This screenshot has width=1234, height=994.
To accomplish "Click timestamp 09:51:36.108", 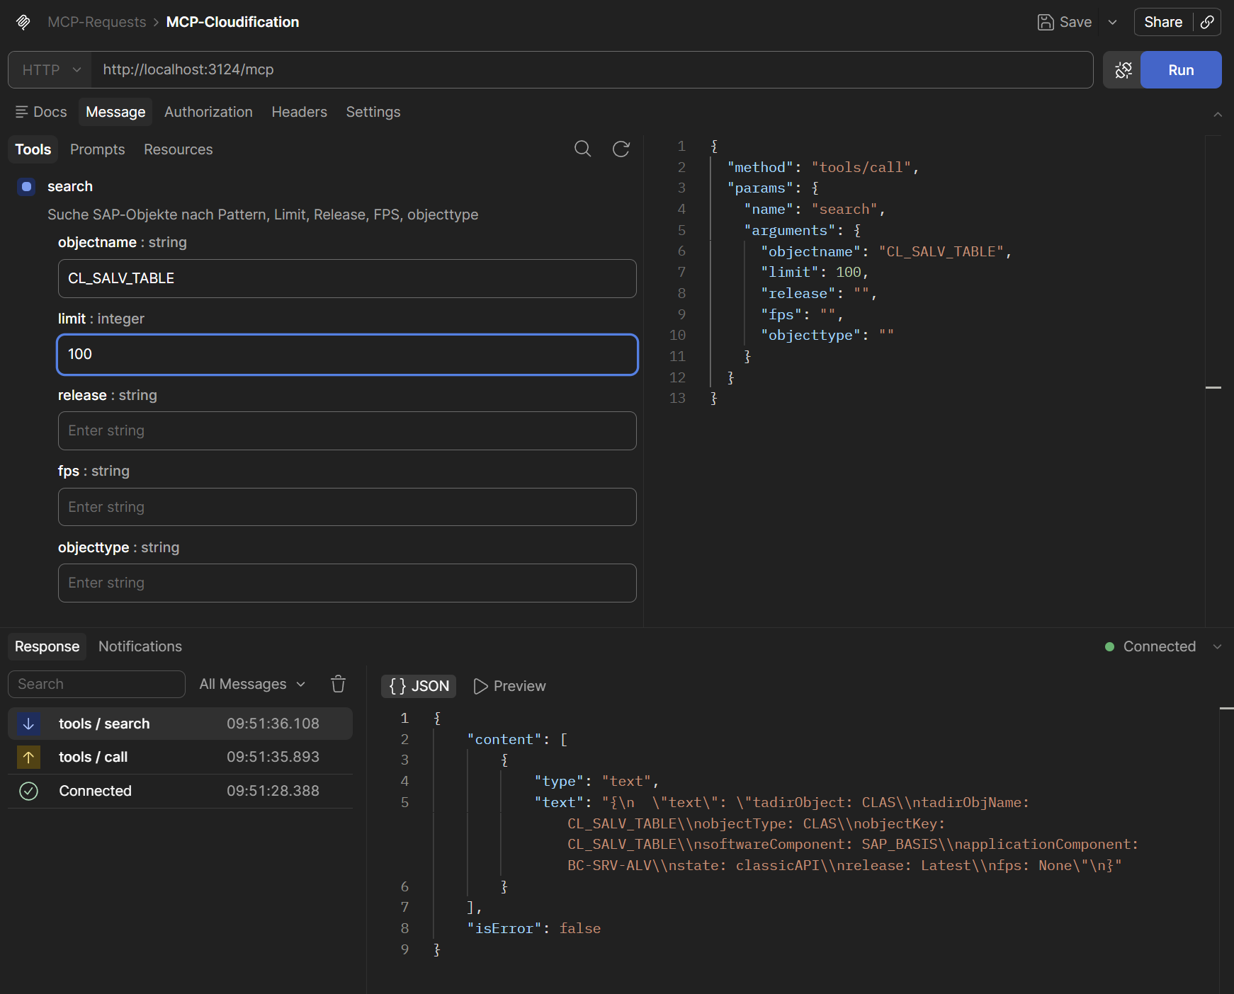I will [x=273, y=724].
